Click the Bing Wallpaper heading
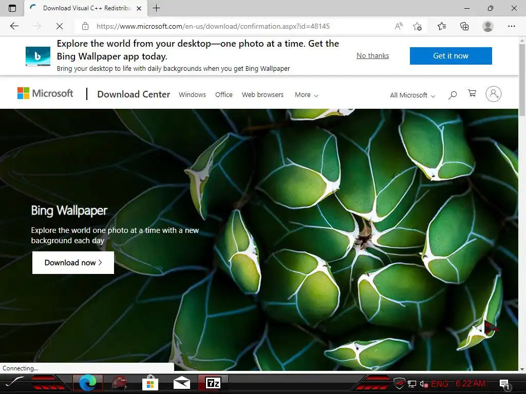The image size is (526, 394). click(69, 210)
